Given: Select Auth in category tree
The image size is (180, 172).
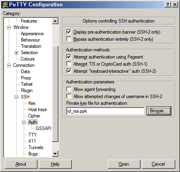Looking at the screenshot, I should (33, 122).
